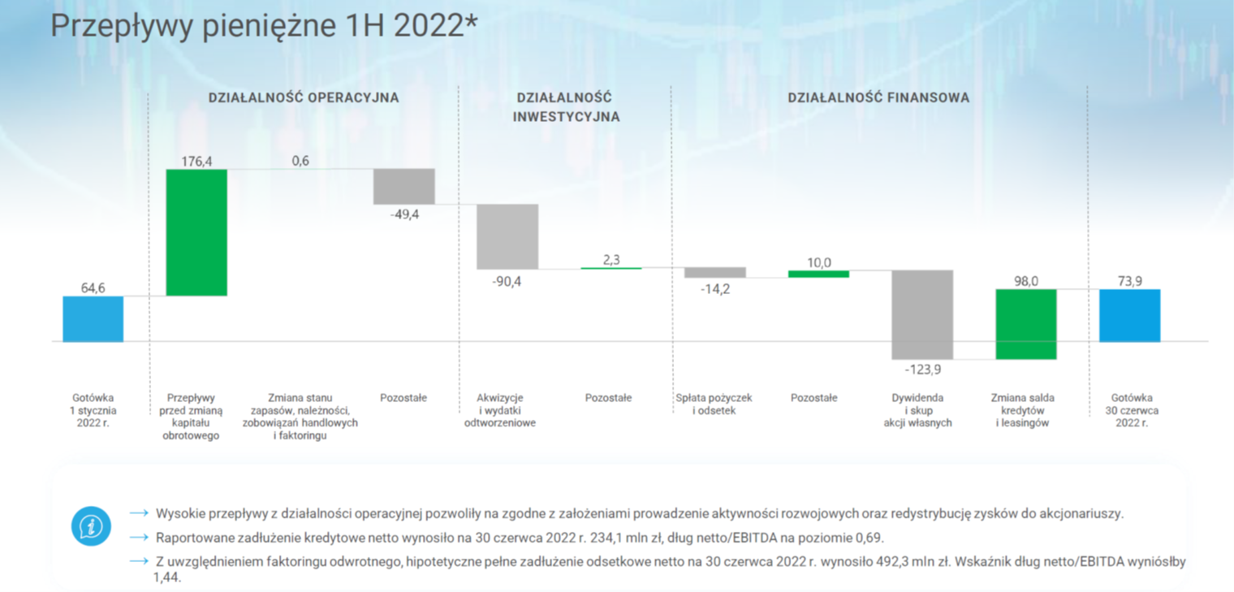This screenshot has width=1234, height=592.
Task: Click arrow bullet before Raportowane zadłużenie
Action: tap(139, 538)
